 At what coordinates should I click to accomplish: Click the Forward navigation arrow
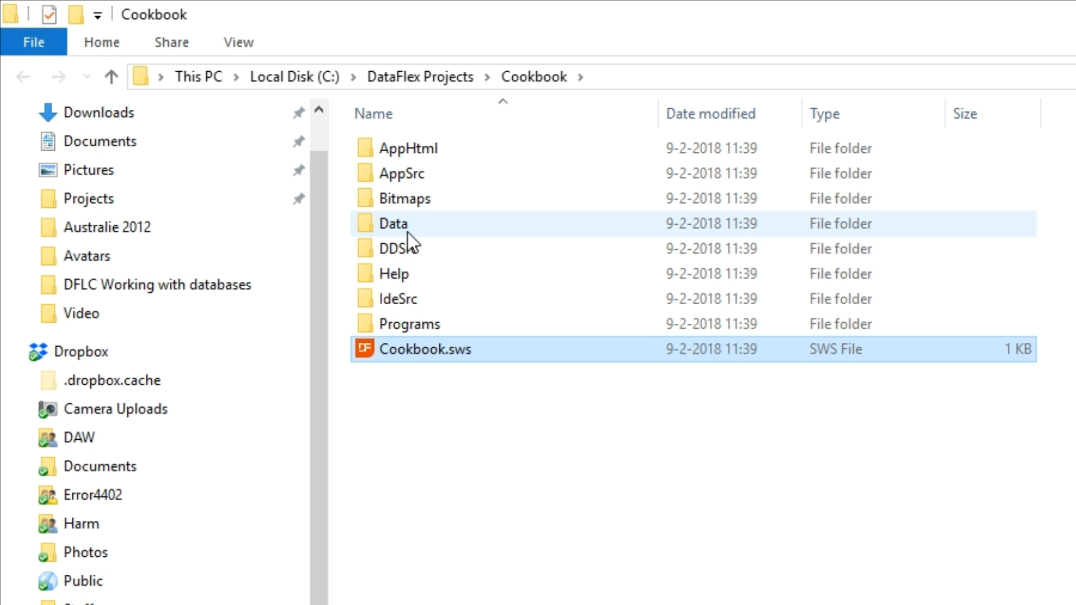(x=58, y=77)
